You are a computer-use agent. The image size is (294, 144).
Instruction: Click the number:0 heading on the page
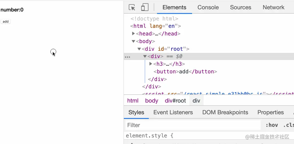12,10
